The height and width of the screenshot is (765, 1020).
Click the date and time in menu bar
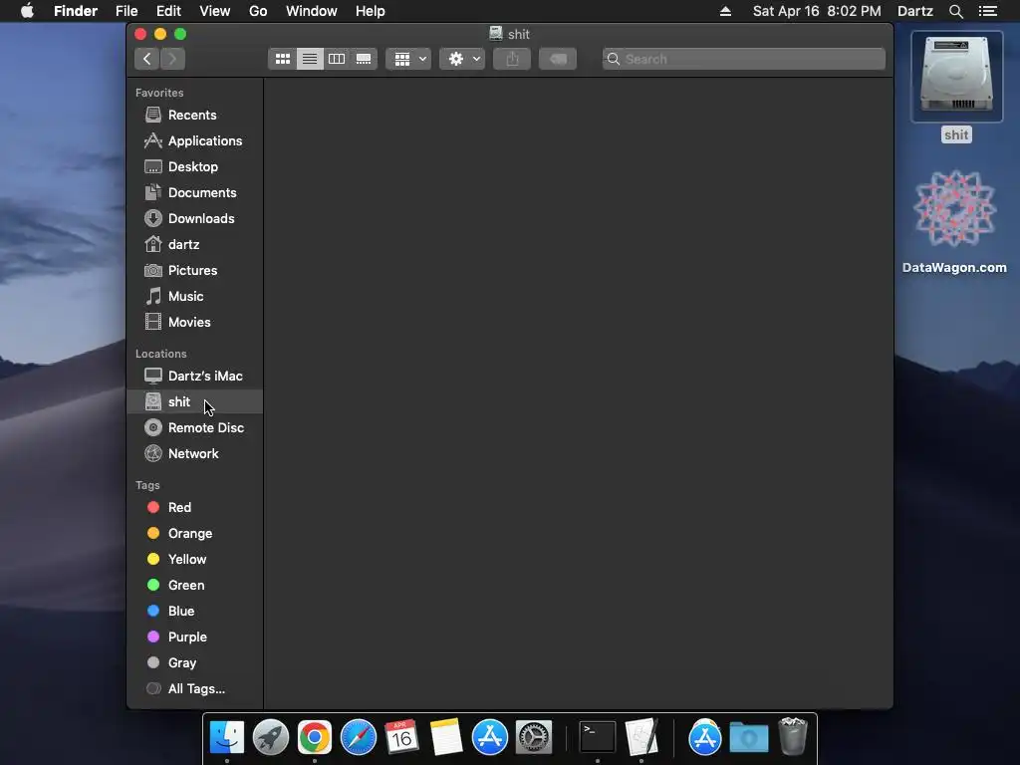[x=817, y=11]
